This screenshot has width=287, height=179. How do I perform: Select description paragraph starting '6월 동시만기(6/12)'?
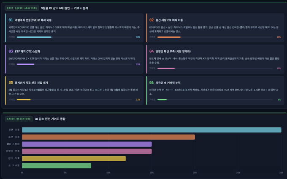[73, 92]
